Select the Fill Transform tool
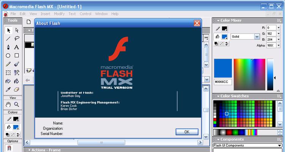 [x=17, y=73]
